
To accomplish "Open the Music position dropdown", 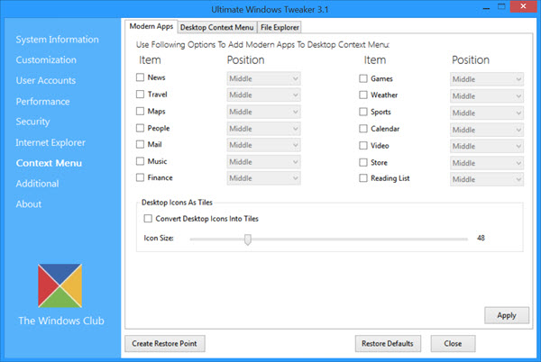I will pos(263,162).
